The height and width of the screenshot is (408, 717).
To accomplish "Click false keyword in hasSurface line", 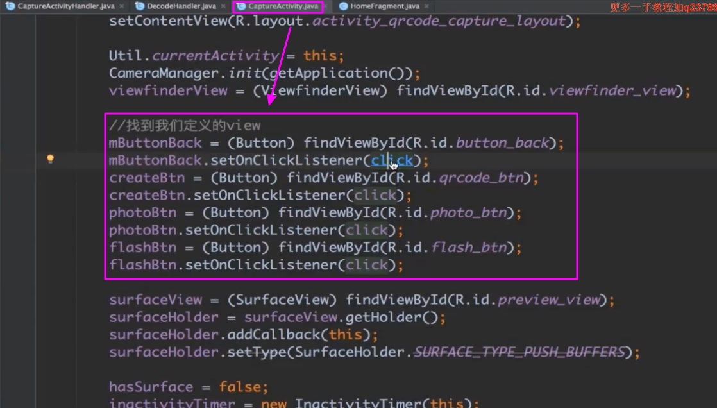I will pos(240,386).
